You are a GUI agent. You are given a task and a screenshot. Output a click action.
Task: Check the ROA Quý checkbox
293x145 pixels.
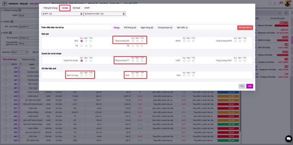click(184, 75)
